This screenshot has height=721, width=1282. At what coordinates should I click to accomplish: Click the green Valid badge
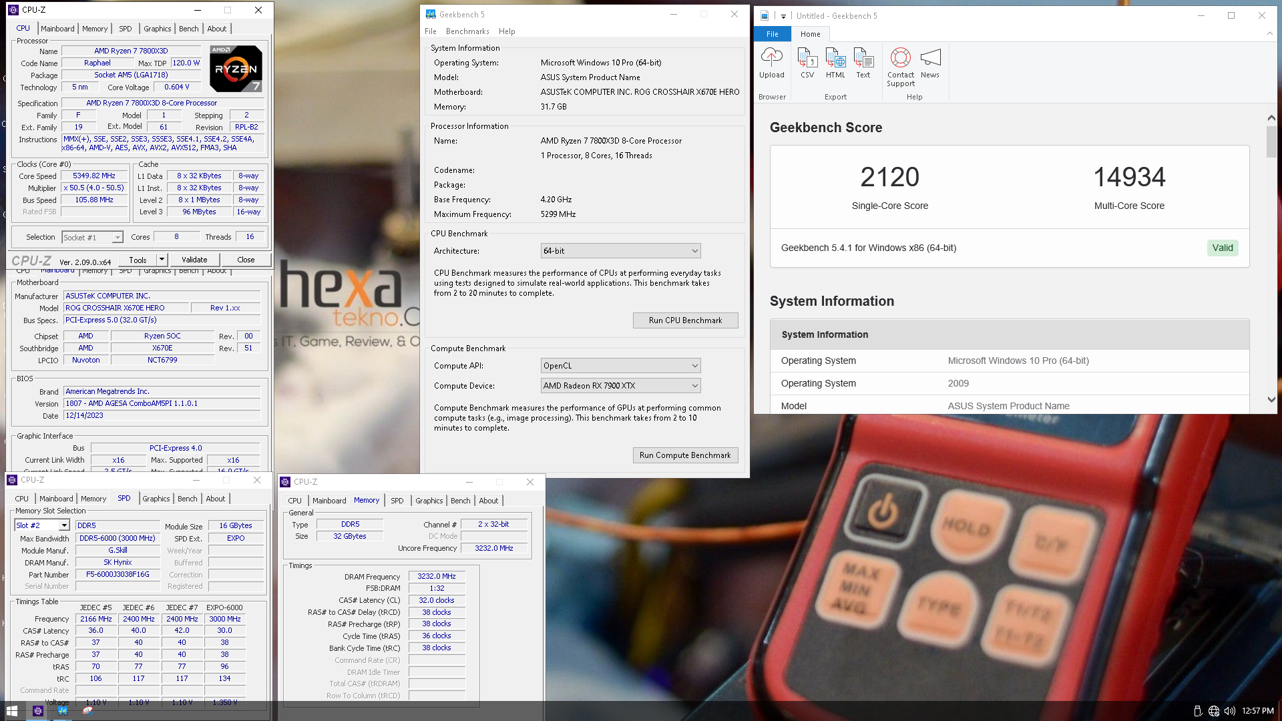click(1223, 248)
